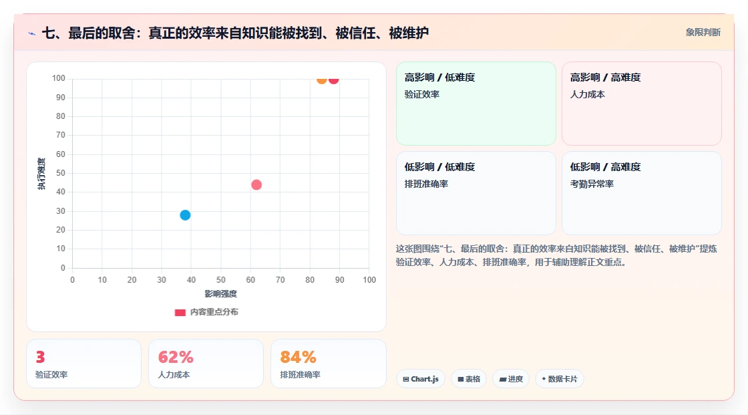This screenshot has width=748, height=415.
Task: Click the description paragraph under quadrants
Action: 556,255
